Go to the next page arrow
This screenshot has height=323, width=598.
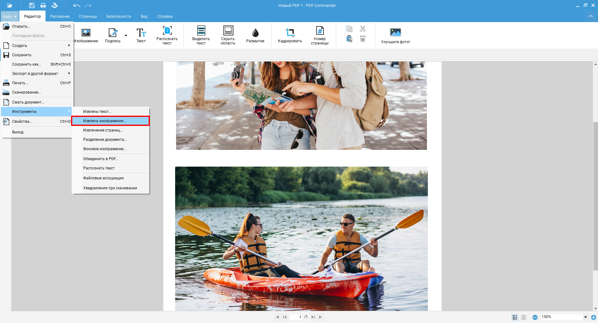(x=320, y=317)
